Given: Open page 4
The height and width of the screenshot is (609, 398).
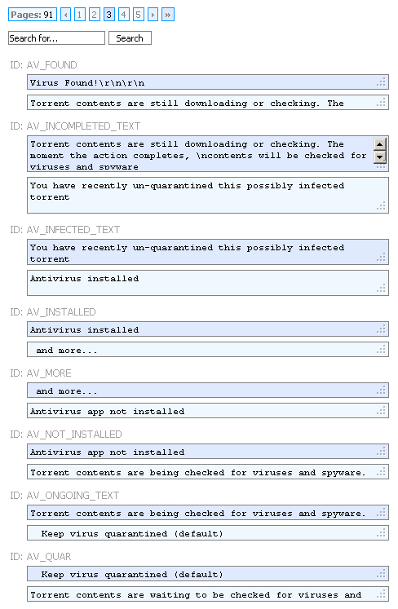Looking at the screenshot, I should coord(124,15).
